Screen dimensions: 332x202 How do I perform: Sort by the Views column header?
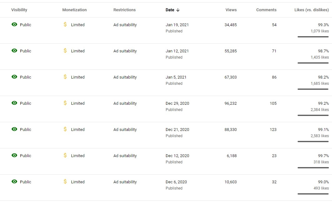coord(231,10)
